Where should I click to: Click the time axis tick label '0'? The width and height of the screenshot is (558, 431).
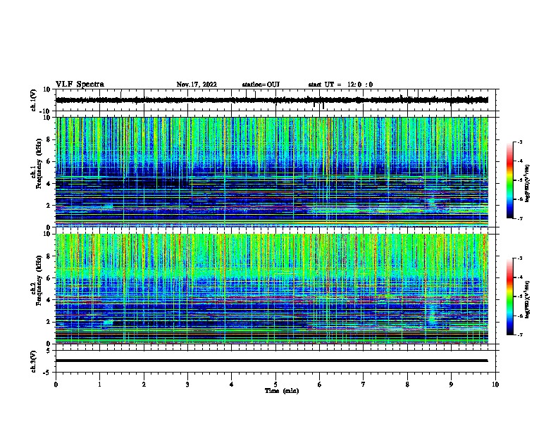tap(56, 385)
